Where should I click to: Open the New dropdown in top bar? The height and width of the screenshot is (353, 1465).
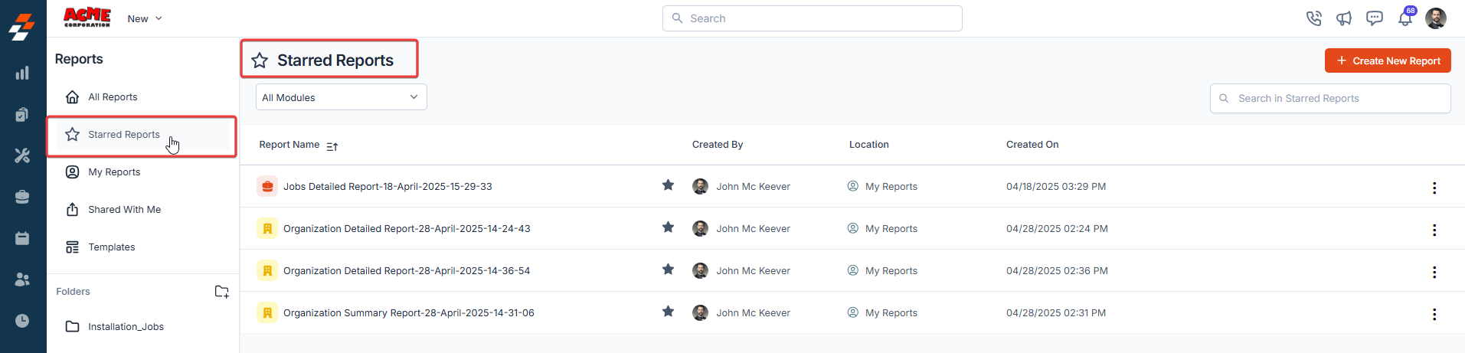[145, 18]
